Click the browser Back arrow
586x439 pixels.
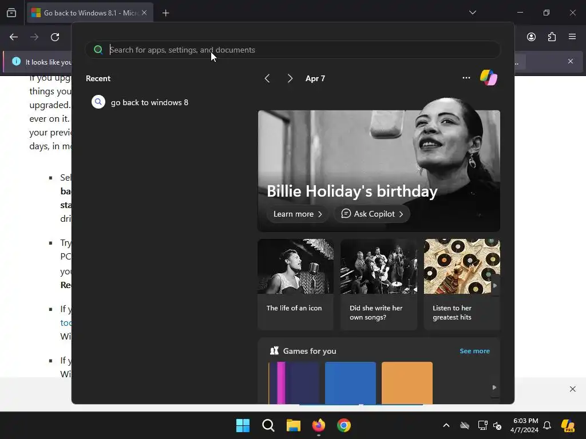pyautogui.click(x=14, y=37)
